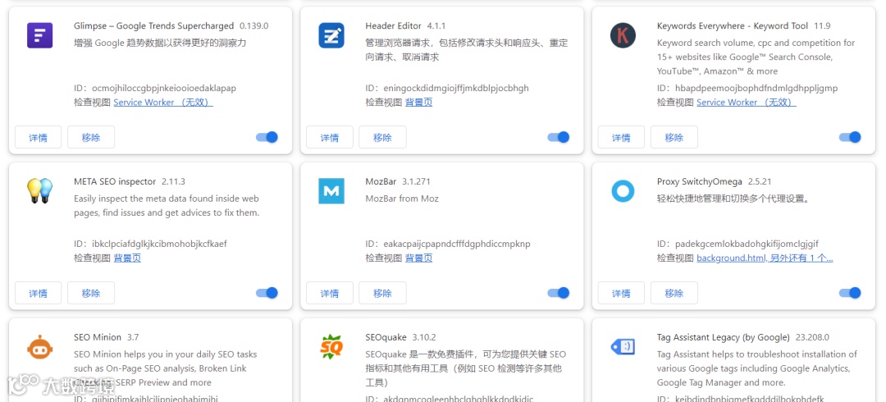Viewport: 886px width, 402px height.
Task: Disable the Header Editor toggle
Action: tap(559, 137)
